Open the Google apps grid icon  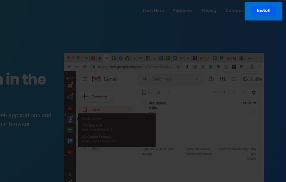tap(233, 79)
